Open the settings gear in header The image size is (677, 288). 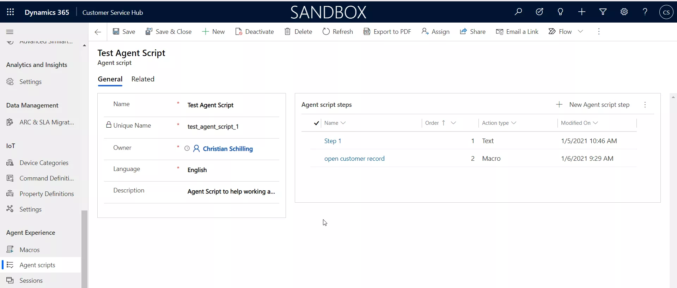[x=624, y=12]
